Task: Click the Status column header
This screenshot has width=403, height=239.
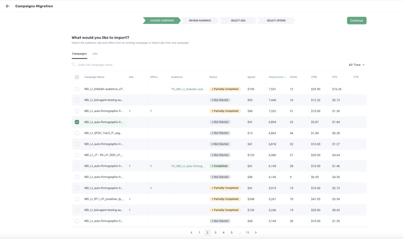Action: pos(213,77)
